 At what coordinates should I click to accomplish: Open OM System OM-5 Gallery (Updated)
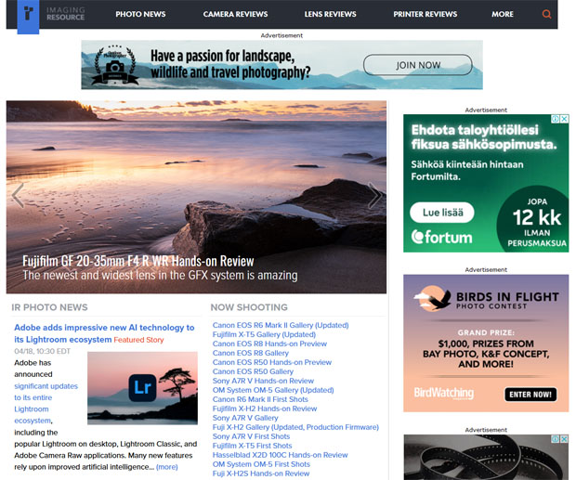[x=273, y=390]
